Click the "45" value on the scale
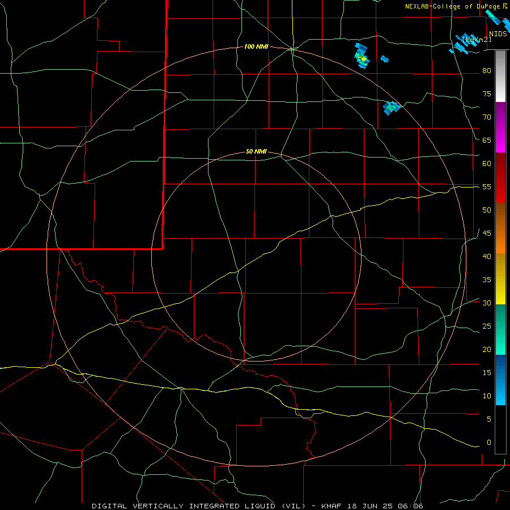Screen dimensions: 510x510 (487, 233)
